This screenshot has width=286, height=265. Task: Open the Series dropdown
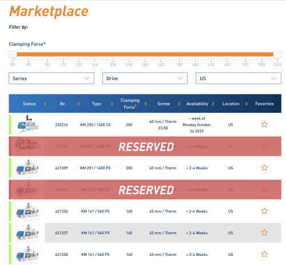point(51,78)
